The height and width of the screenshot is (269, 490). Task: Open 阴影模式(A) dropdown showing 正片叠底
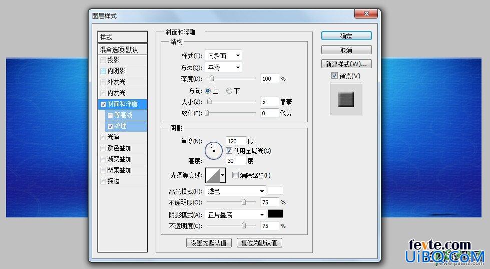(x=235, y=215)
